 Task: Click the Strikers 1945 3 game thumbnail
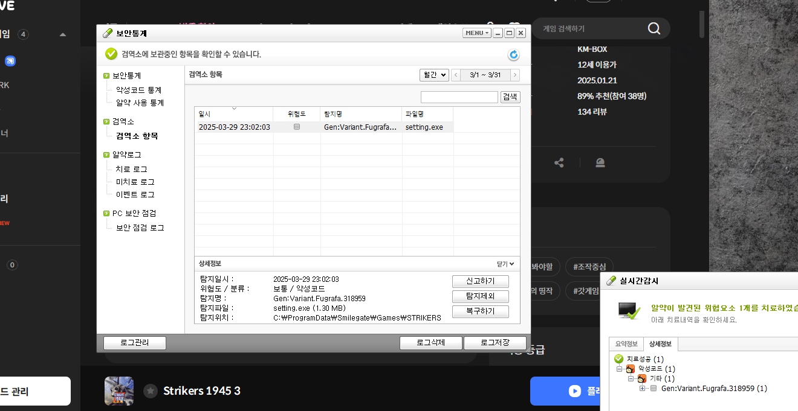(x=118, y=390)
